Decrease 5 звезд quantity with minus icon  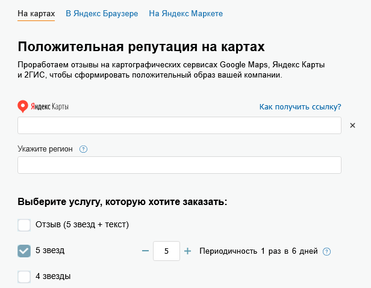click(145, 251)
